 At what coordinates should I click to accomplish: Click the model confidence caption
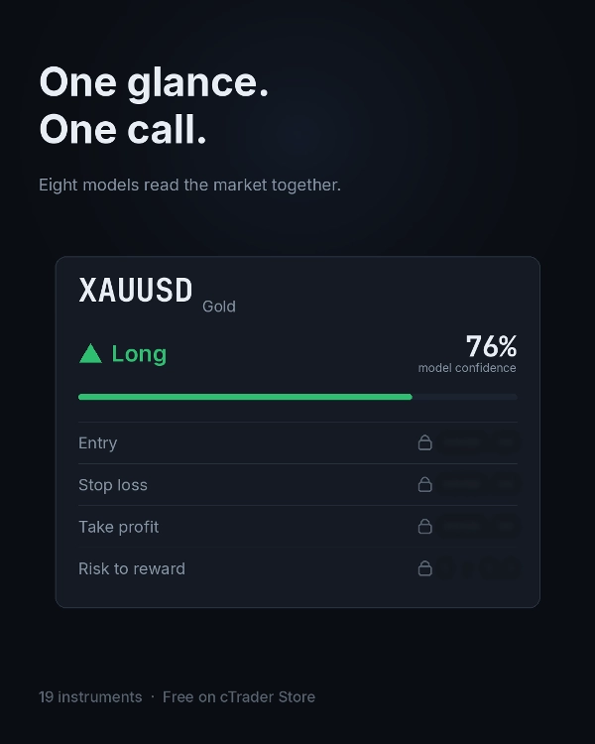pyautogui.click(x=467, y=368)
